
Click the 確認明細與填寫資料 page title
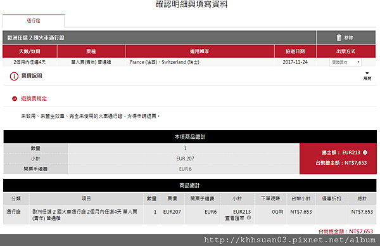(x=192, y=4)
